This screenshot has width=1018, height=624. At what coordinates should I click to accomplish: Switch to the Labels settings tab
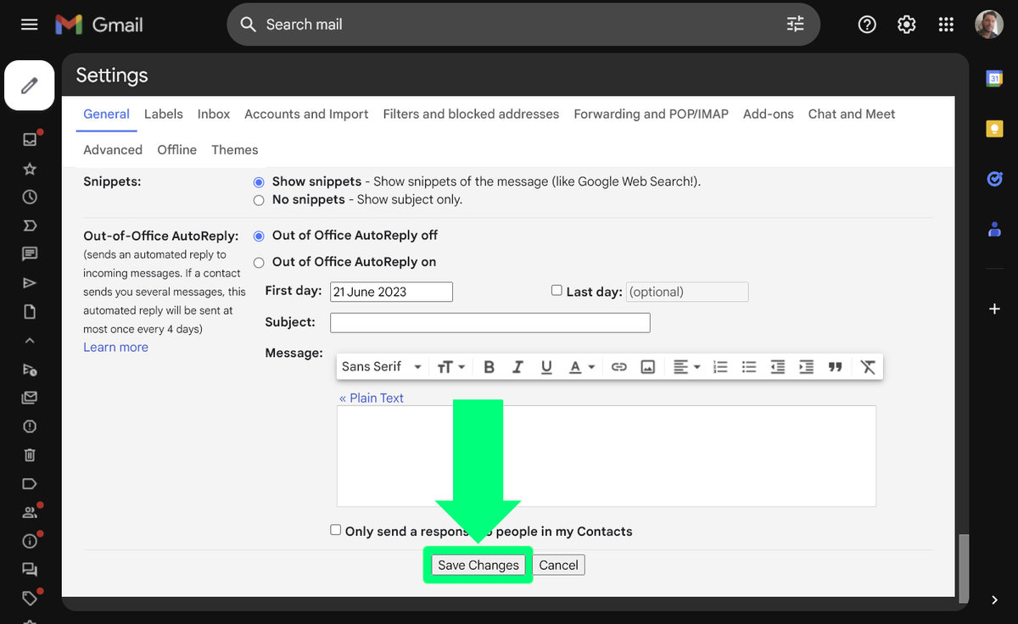click(163, 114)
